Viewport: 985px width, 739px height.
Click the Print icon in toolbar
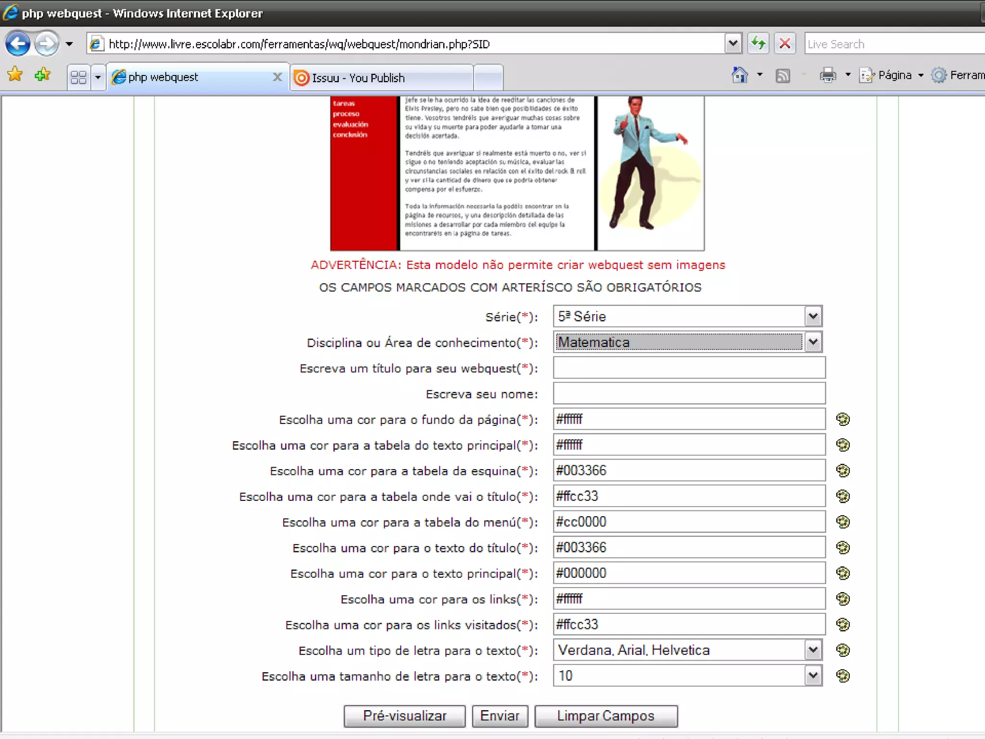(x=828, y=75)
